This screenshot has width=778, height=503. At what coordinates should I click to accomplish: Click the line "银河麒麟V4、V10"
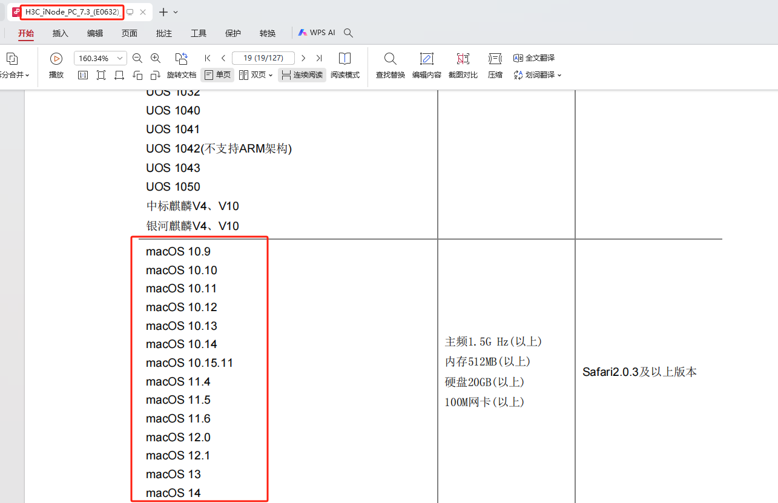click(193, 226)
